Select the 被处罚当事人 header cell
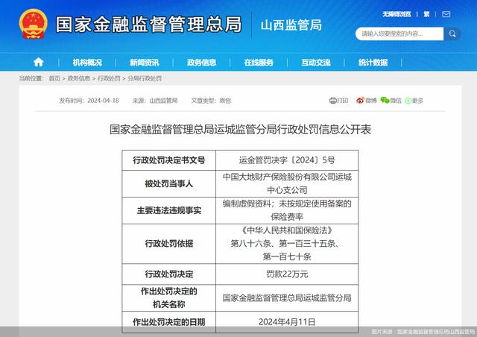 169,183
